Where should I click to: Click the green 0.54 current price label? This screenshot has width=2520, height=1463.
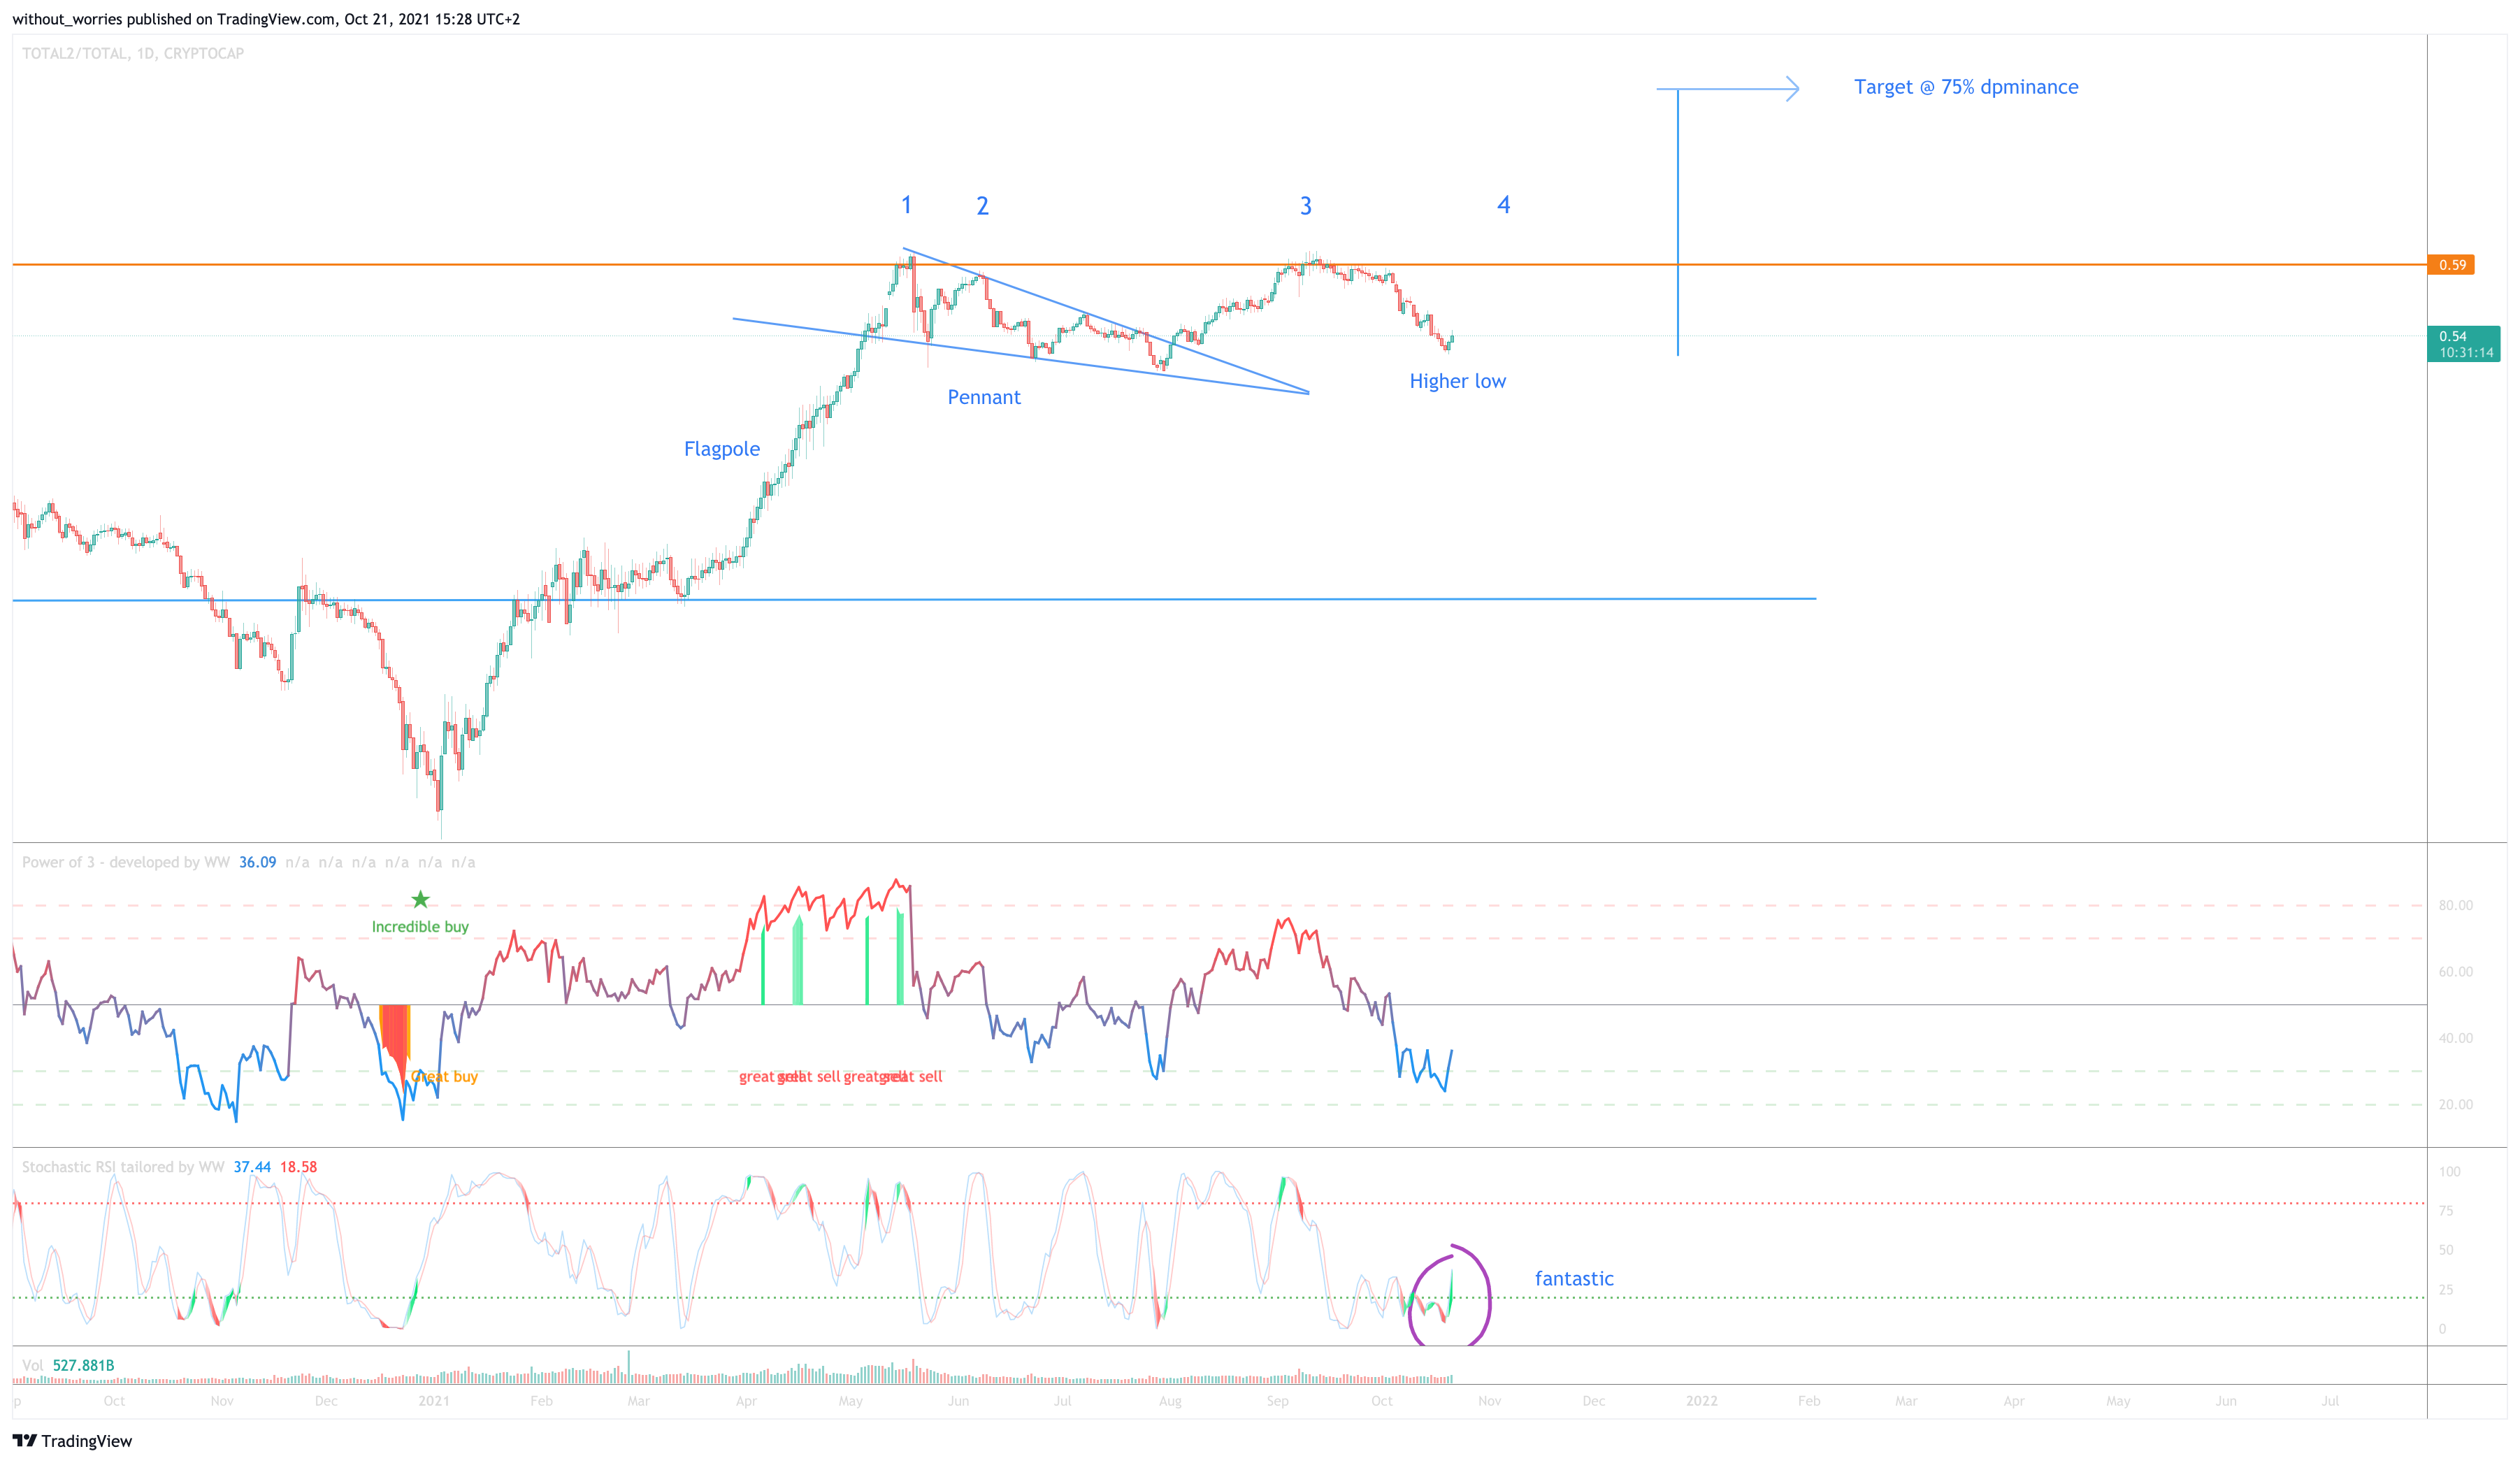click(x=2464, y=344)
